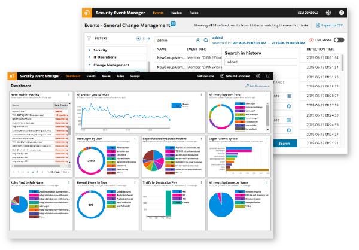Open the 100 page-size dropdown in Node Health

[x=66, y=172]
